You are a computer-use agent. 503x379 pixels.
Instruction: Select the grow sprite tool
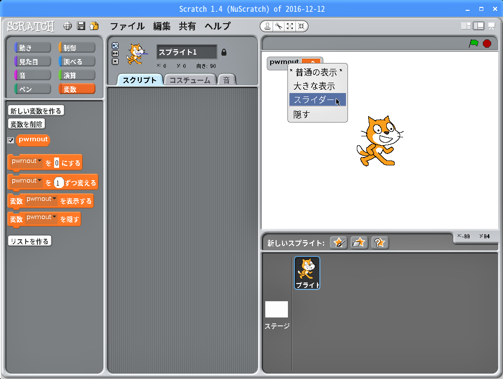(x=290, y=26)
